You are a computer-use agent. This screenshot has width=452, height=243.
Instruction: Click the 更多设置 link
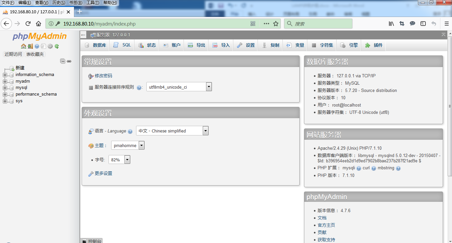(x=104, y=173)
